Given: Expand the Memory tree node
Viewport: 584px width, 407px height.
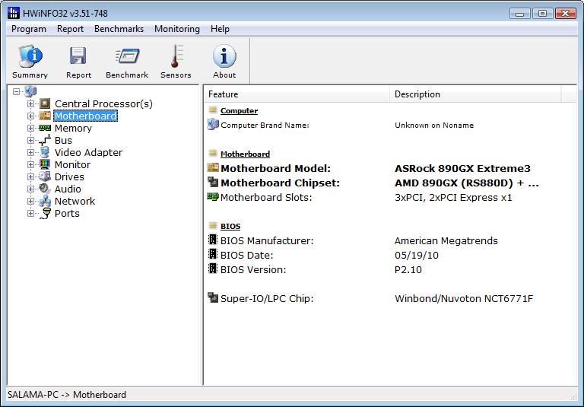Looking at the screenshot, I should point(31,129).
